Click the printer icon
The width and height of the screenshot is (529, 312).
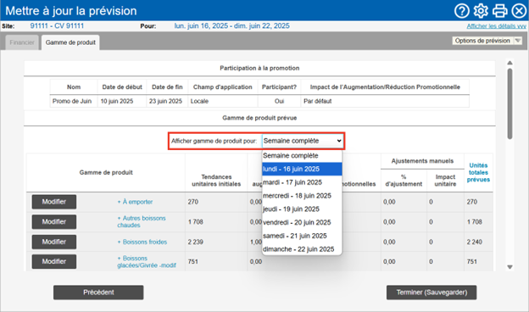499,11
